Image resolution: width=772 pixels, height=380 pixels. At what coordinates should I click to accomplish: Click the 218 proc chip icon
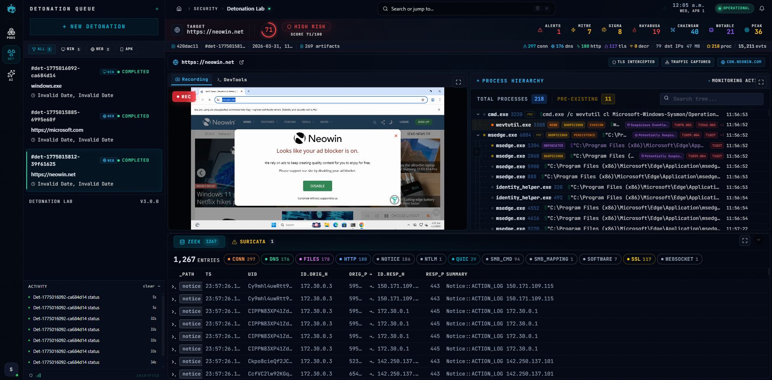708,46
